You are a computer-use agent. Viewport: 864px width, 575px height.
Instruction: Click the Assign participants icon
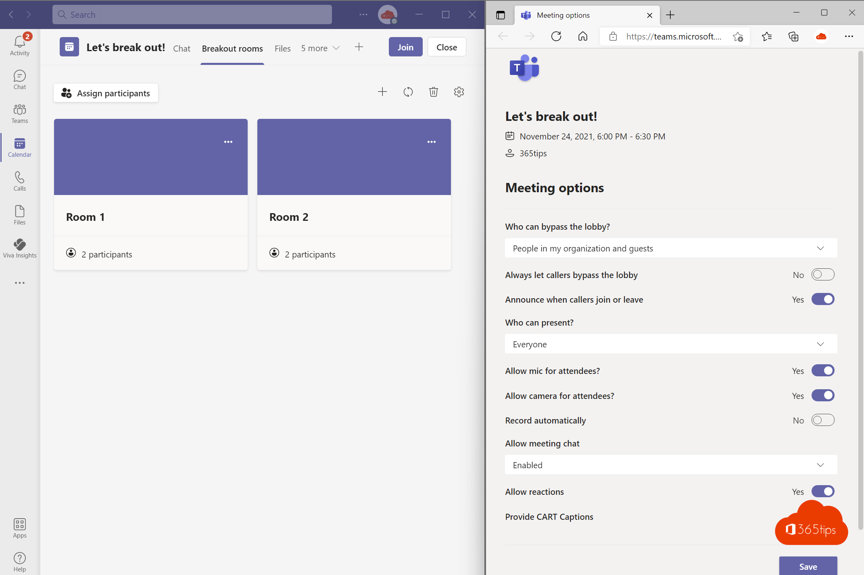click(65, 92)
